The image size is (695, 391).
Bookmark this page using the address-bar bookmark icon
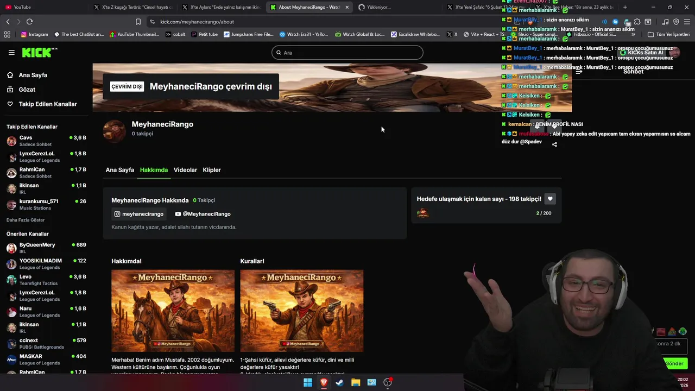pos(138,22)
